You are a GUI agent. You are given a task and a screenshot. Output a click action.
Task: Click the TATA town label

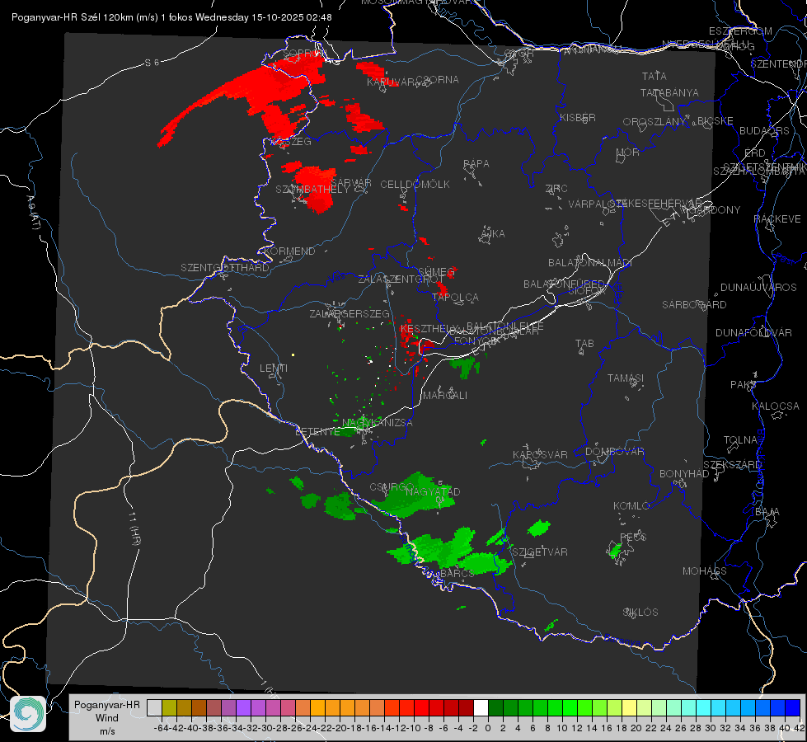[655, 76]
